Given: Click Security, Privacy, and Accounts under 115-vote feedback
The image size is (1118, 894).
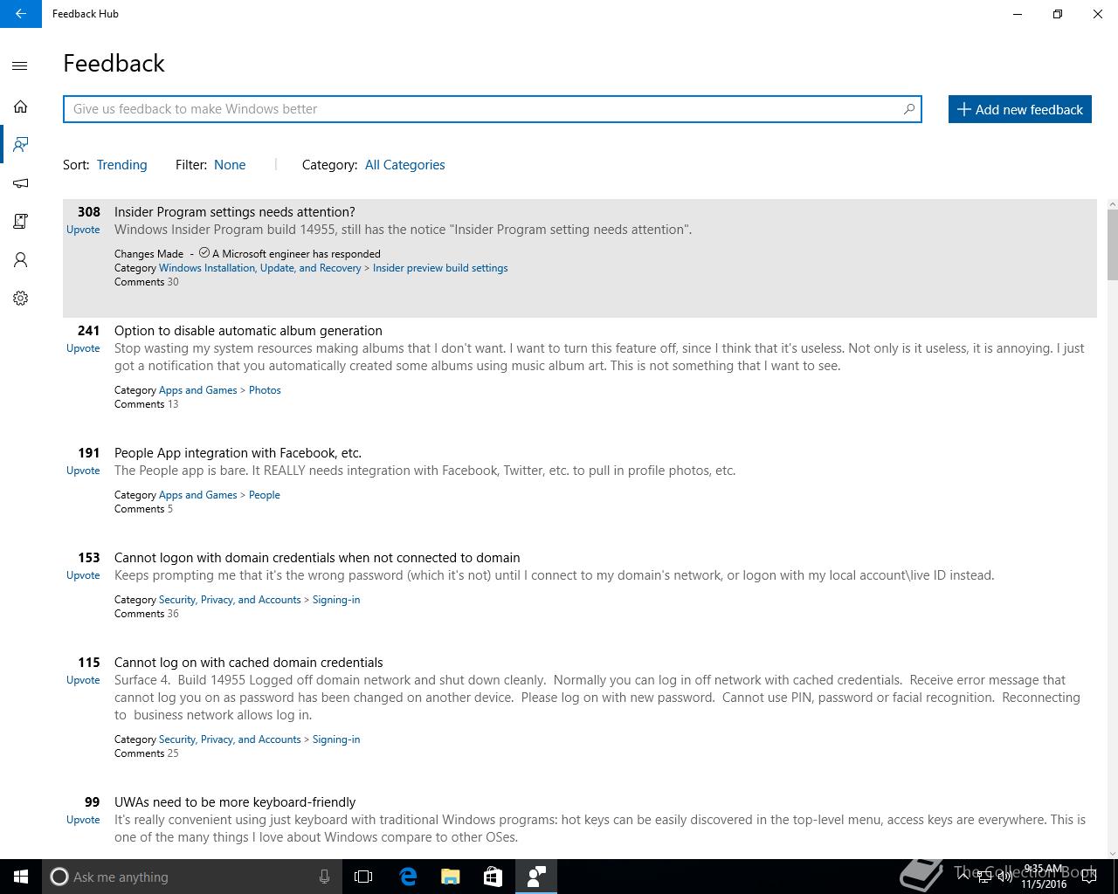Looking at the screenshot, I should coord(230,739).
